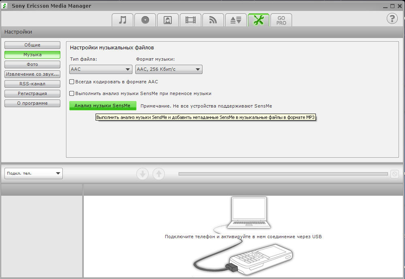Click the SensMe note about device support

pos(206,106)
